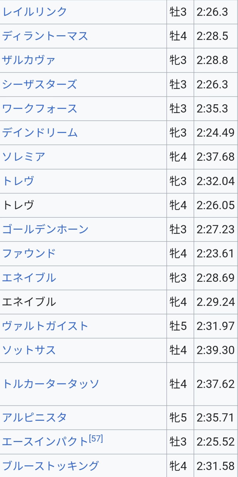This screenshot has height=477, width=238.
Task: Click the blue エネイブル link
Action: (29, 278)
